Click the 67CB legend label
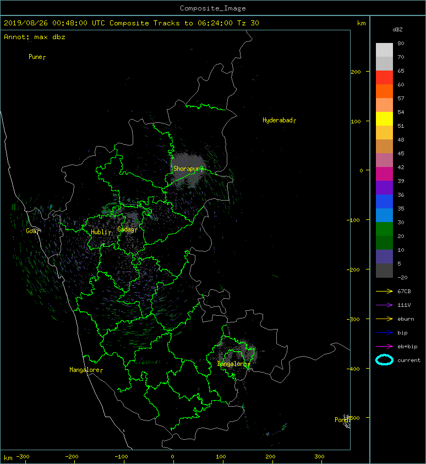Screen dimensions: 426x464 [x=404, y=291]
